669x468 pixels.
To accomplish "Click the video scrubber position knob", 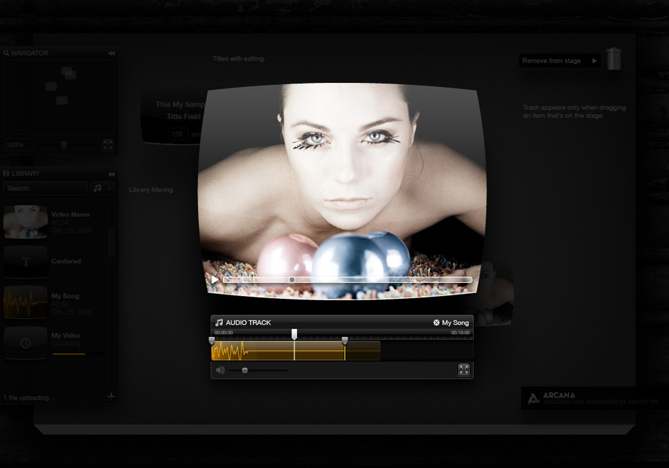I will click(x=292, y=280).
